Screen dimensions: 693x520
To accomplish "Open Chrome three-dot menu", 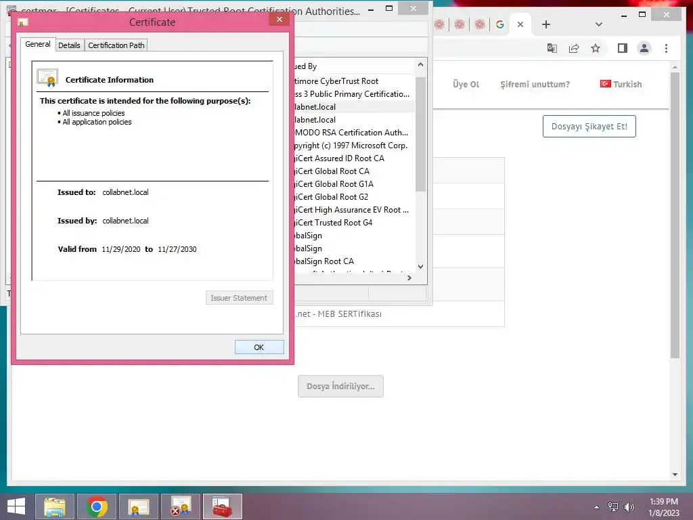I will [666, 48].
